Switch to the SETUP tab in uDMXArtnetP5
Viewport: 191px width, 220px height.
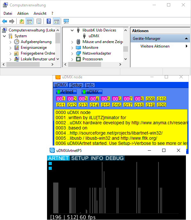[x=80, y=158]
